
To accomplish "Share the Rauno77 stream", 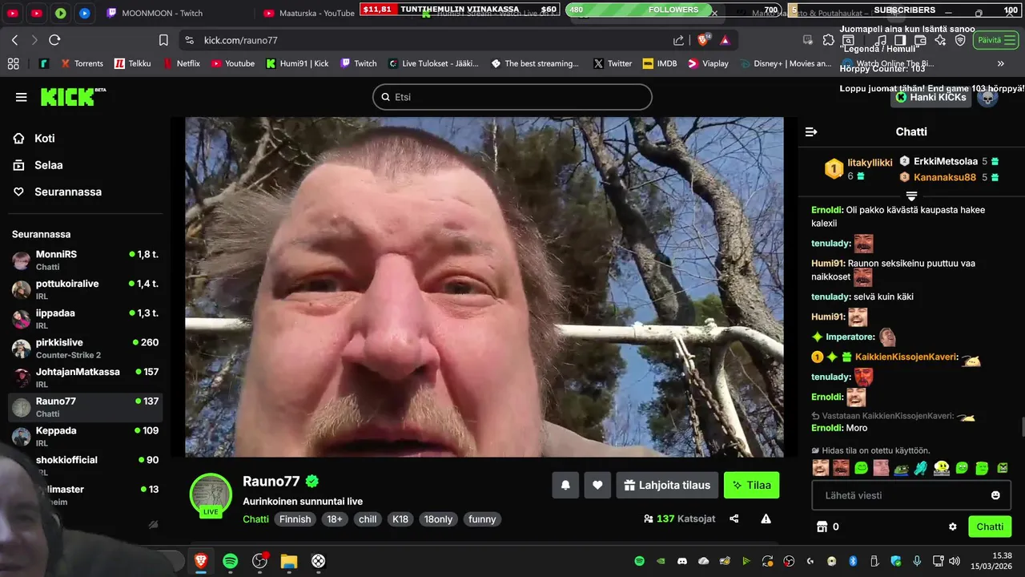I will pos(734,518).
